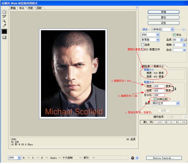The width and height of the screenshot is (188, 164).
Task: Click the 宽度 width input field
Action: [x=159, y=86]
